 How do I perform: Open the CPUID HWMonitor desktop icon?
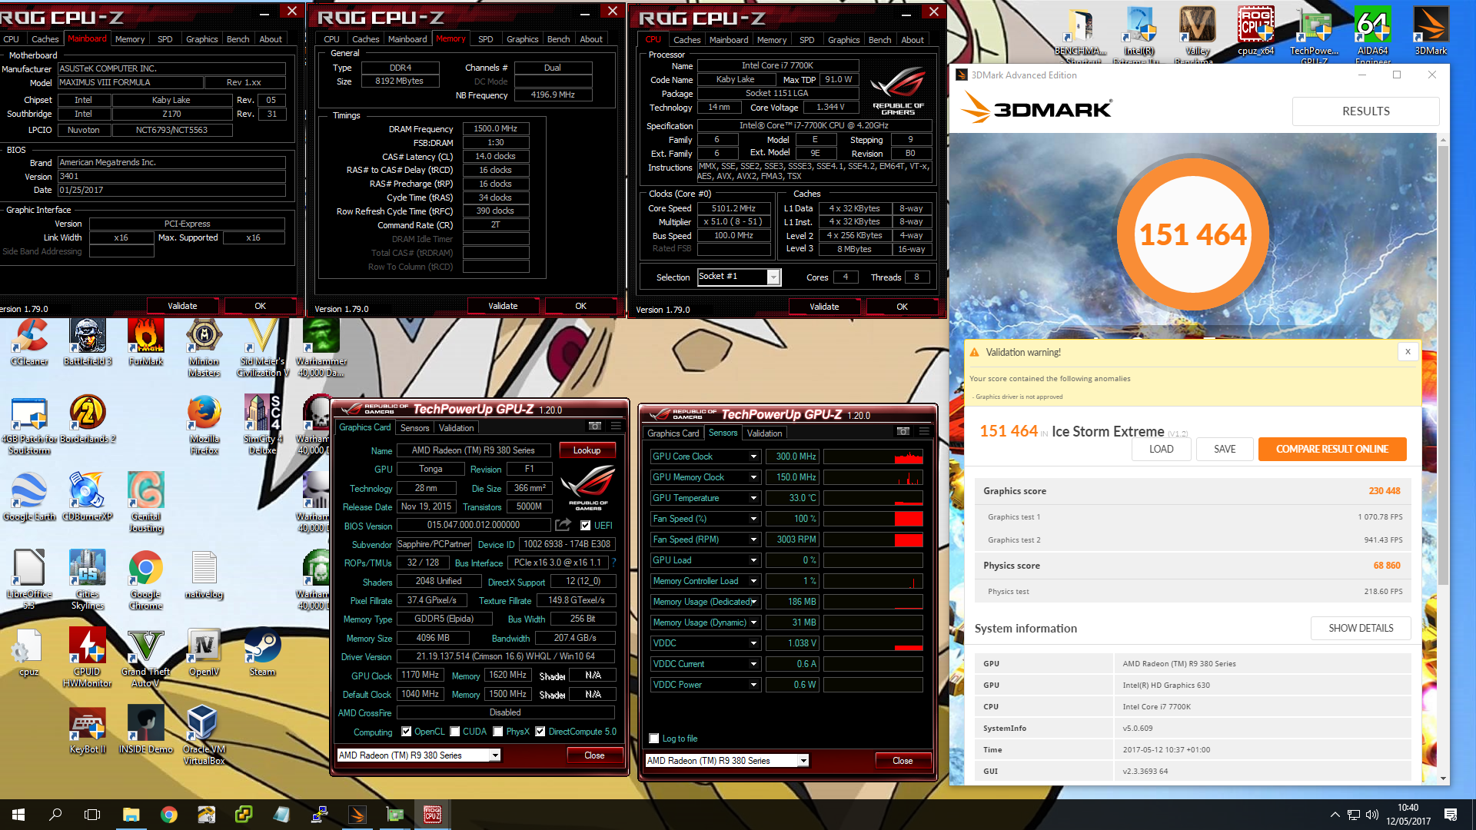[88, 658]
